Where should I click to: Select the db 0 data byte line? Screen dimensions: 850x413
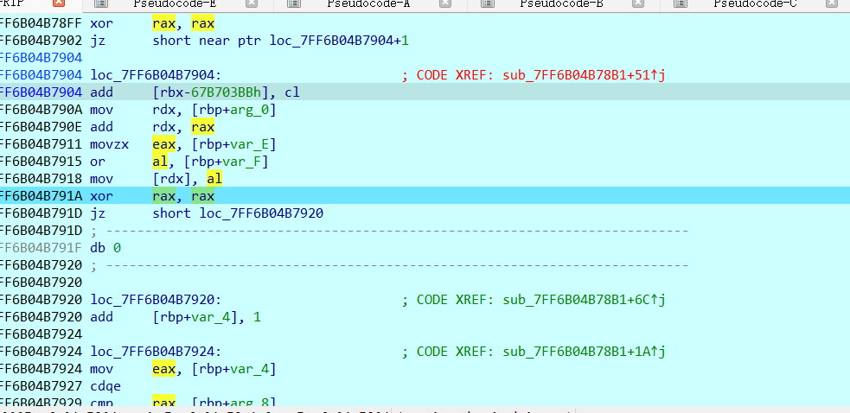point(105,248)
